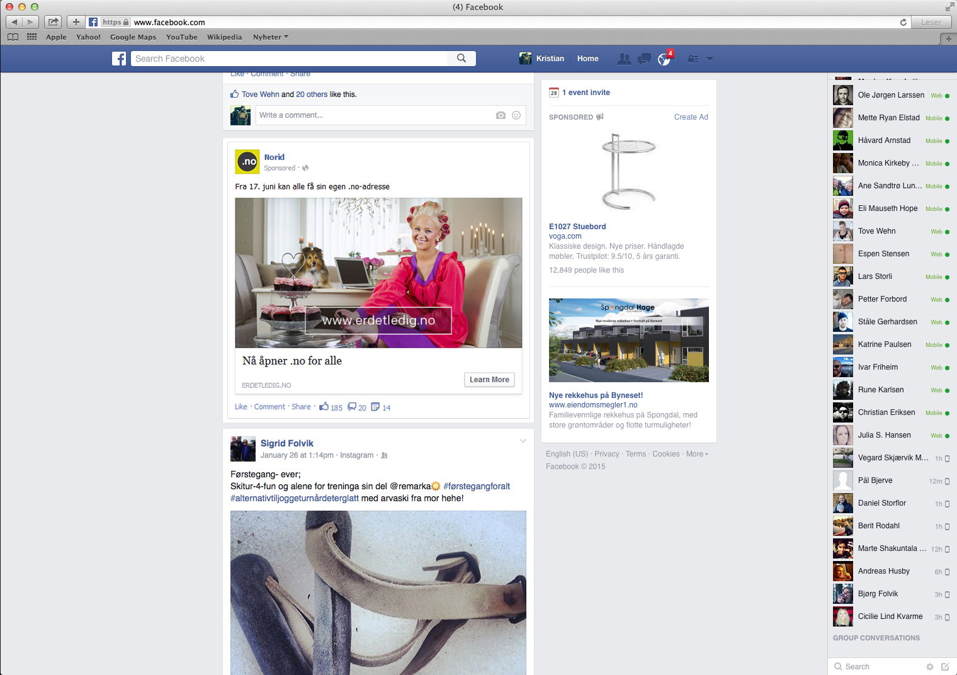This screenshot has width=957, height=675.
Task: Reload the page using the refresh icon
Action: point(903,22)
